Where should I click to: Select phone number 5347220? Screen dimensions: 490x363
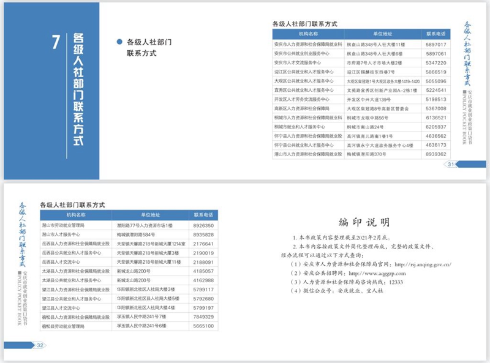coord(436,63)
